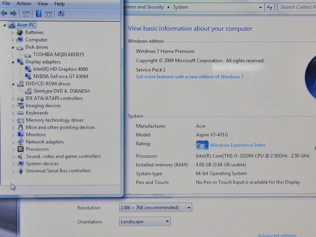
Task: Open the Windows Experience Index link
Action: point(238,145)
